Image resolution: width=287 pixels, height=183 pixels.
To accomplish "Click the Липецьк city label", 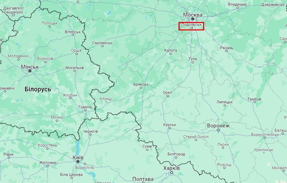I will coord(224,102).
